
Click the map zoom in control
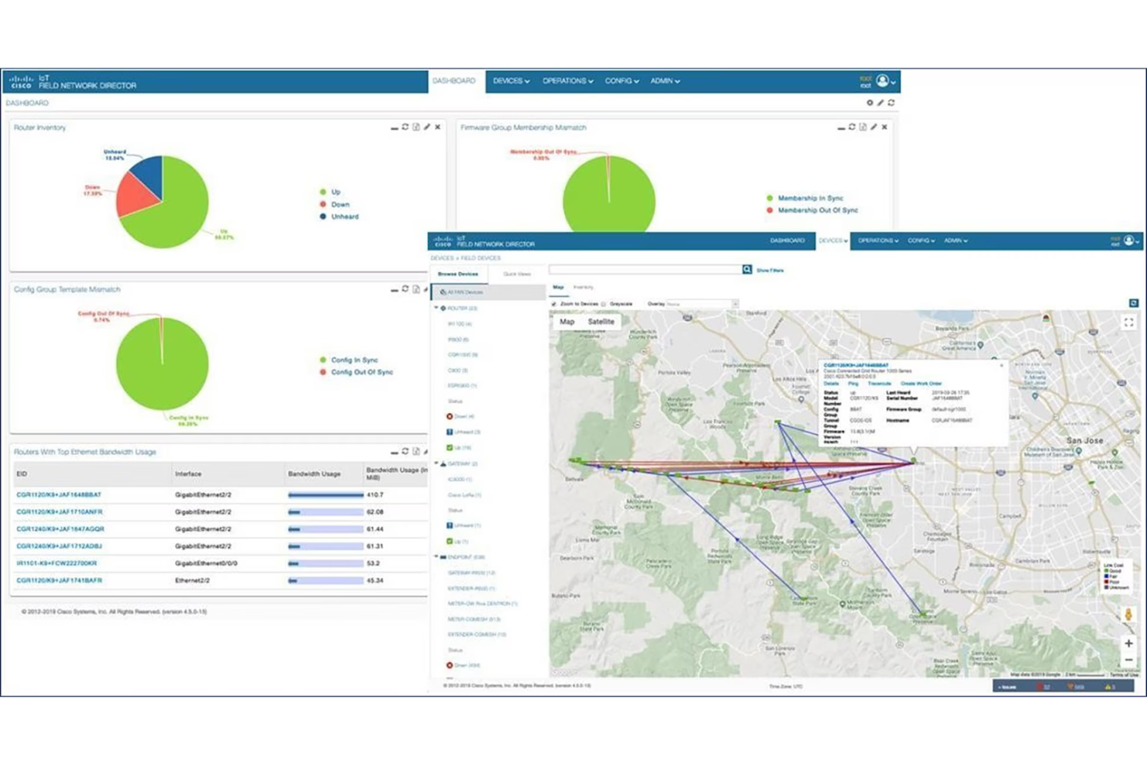[x=1129, y=643]
